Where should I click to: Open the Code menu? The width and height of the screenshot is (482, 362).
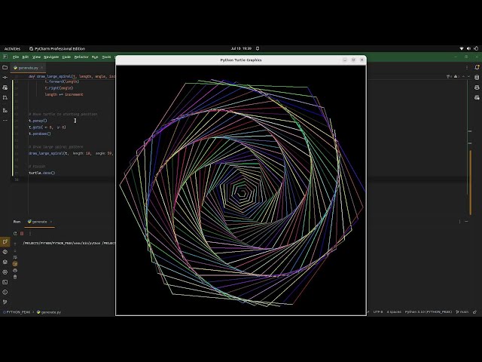[66, 57]
